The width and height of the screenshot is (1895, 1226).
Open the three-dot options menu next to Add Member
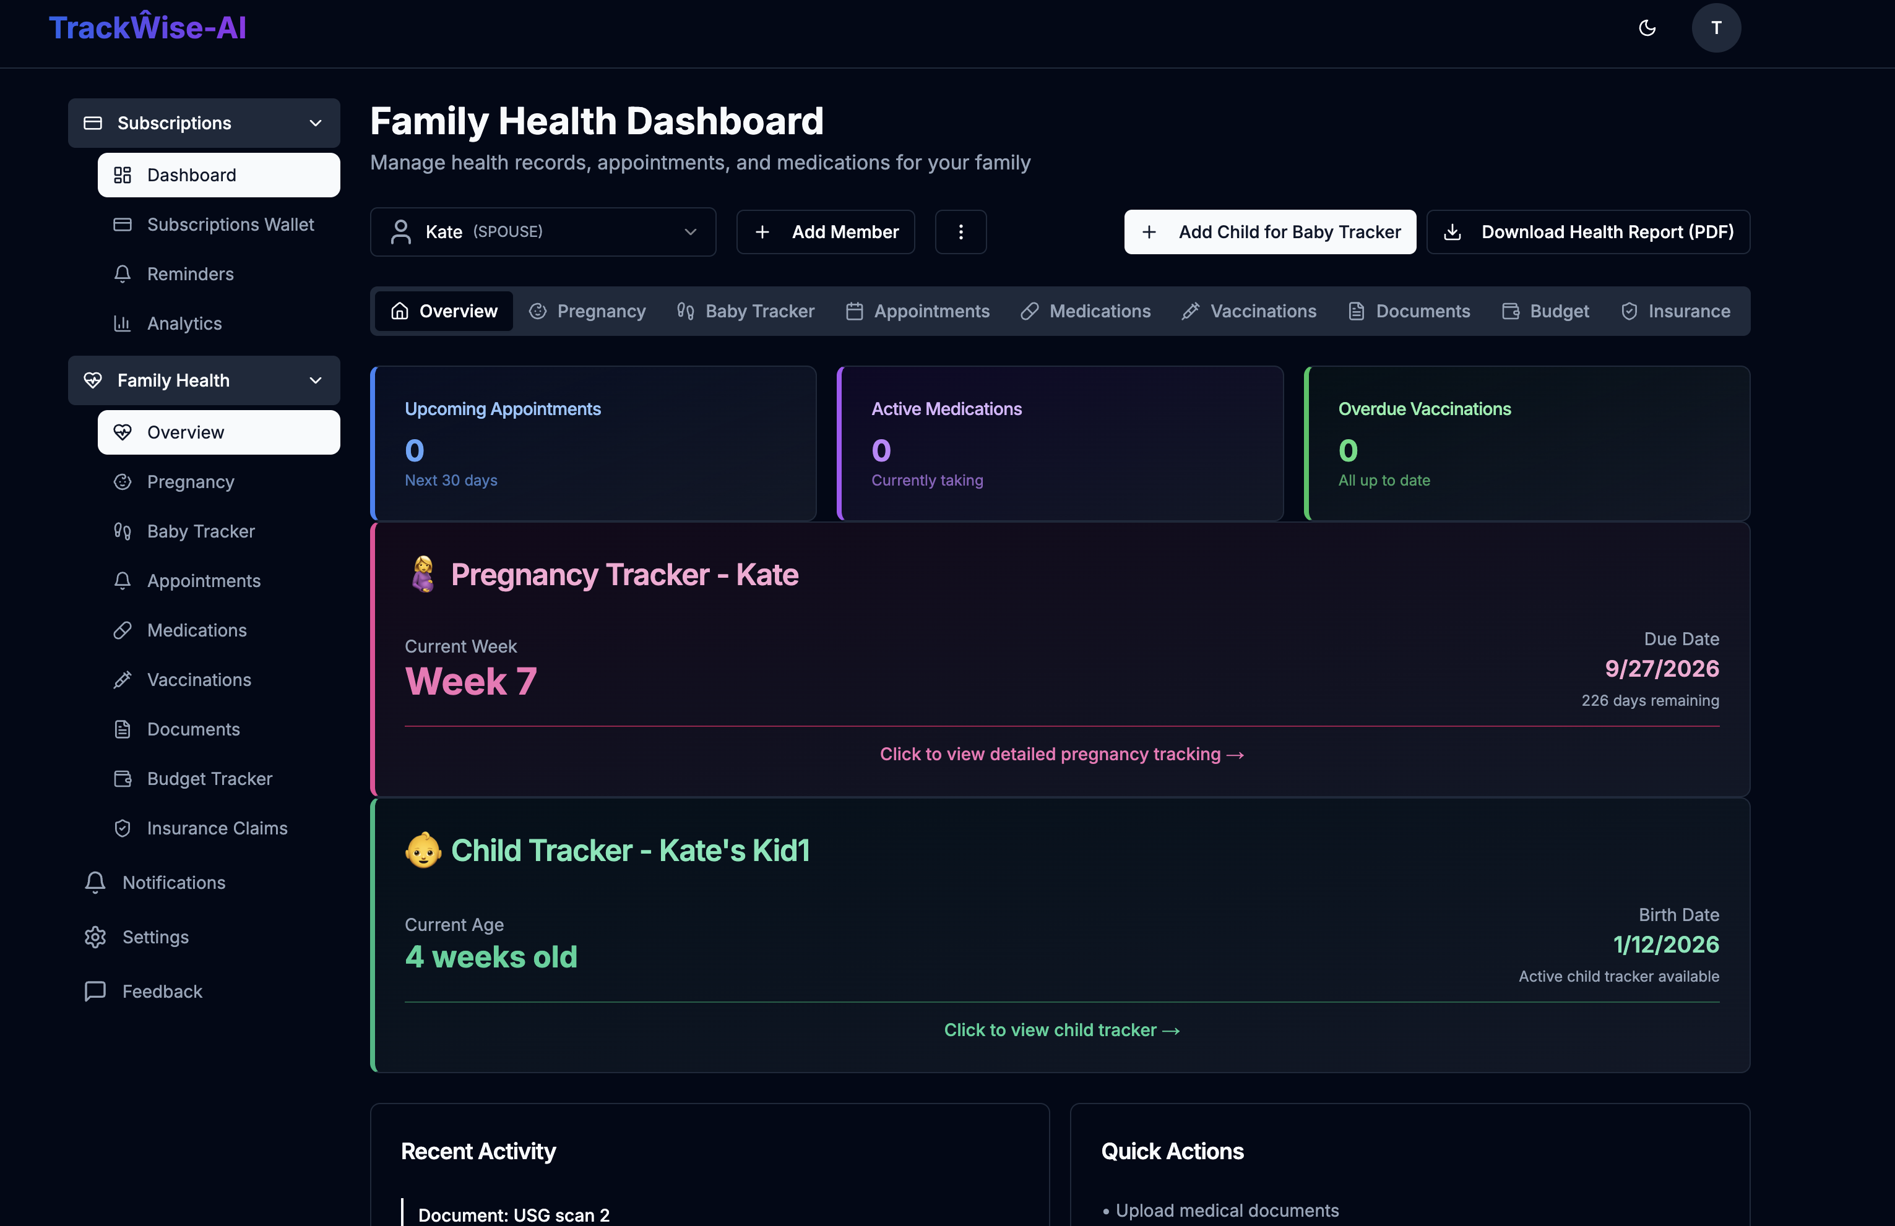point(960,231)
